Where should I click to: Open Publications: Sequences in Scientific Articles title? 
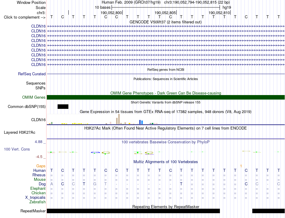point(166,79)
